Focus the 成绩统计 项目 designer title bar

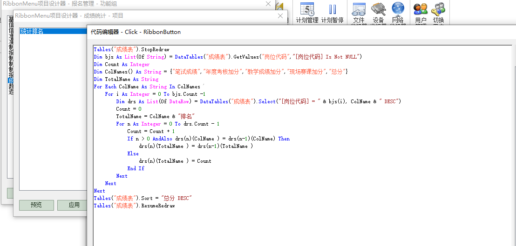[140, 16]
